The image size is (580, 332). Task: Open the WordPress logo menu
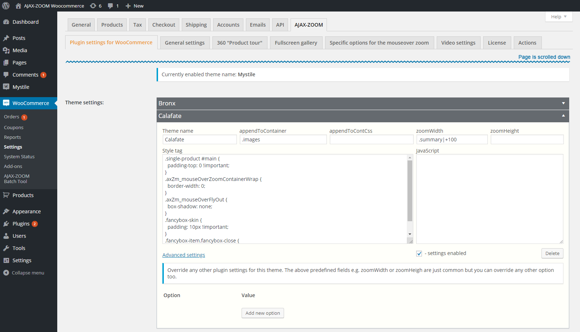click(x=6, y=6)
